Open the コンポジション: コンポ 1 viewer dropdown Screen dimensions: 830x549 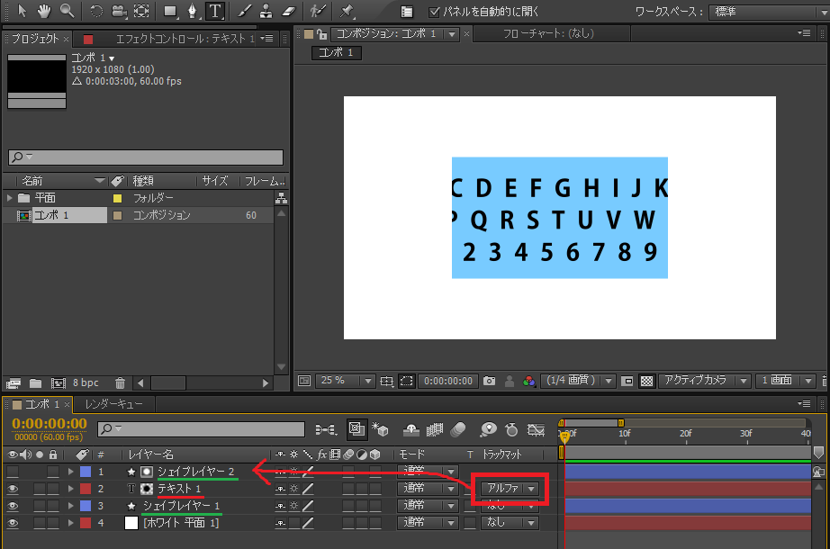452,34
